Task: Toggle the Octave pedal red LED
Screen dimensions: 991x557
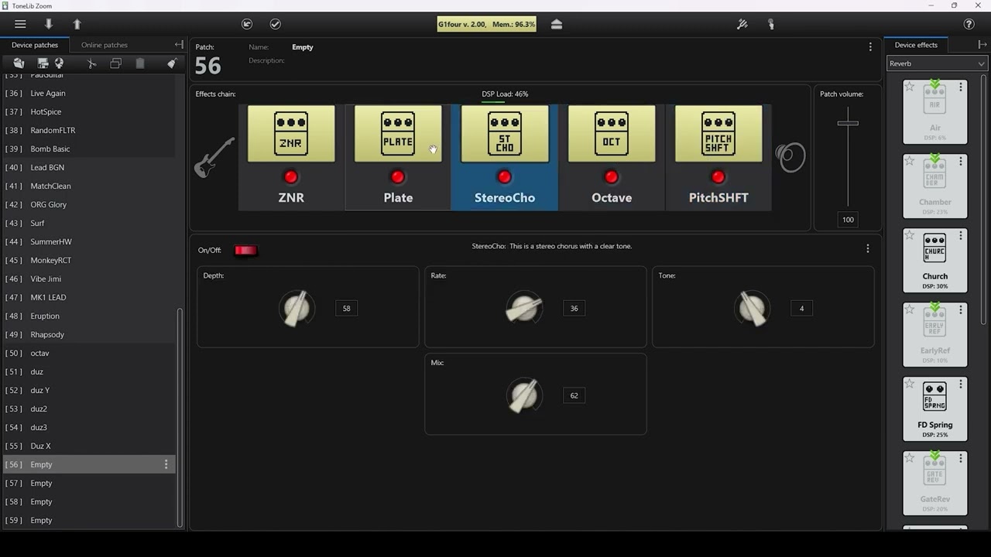Action: click(x=612, y=176)
